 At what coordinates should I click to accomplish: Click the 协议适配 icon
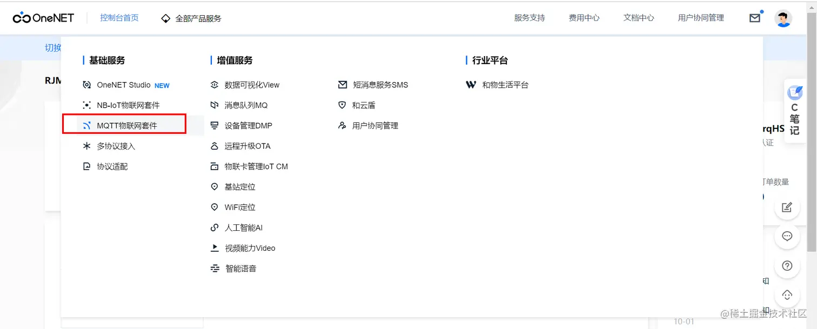click(x=86, y=167)
